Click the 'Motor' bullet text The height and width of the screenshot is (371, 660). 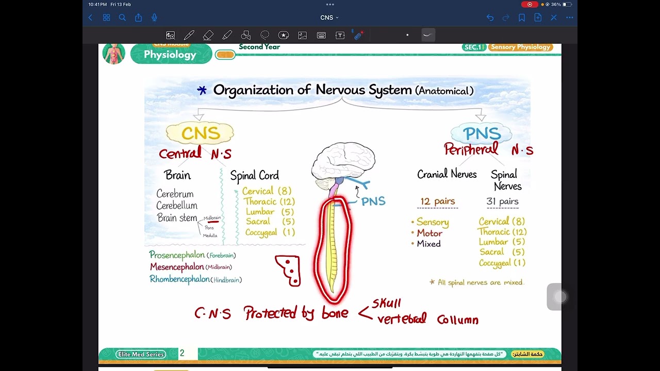point(430,233)
